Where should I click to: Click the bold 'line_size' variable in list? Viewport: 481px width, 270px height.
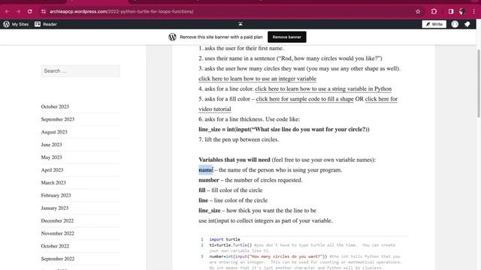coord(210,211)
